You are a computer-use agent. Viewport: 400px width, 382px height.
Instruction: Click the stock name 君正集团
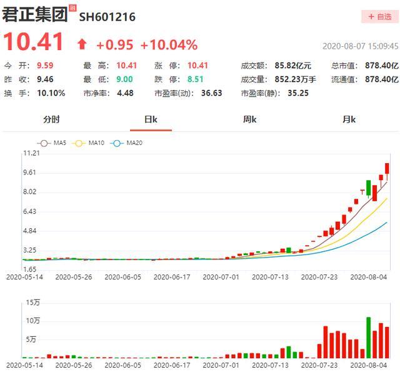(x=35, y=15)
